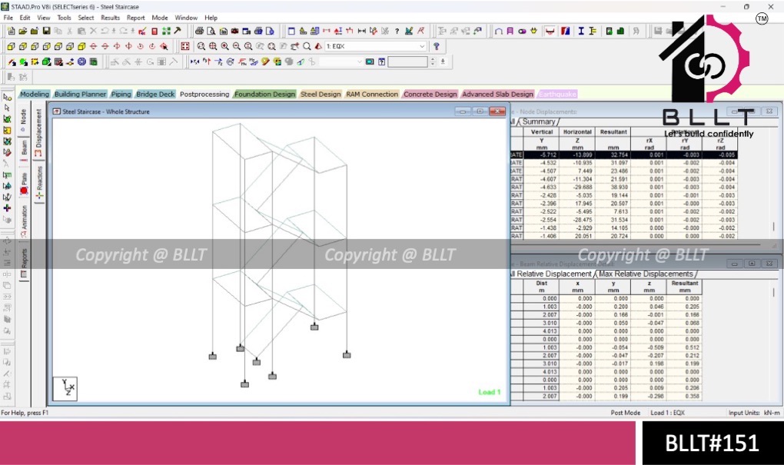Switch to the Foundation Design tab
This screenshot has width=784, height=465.
(265, 94)
